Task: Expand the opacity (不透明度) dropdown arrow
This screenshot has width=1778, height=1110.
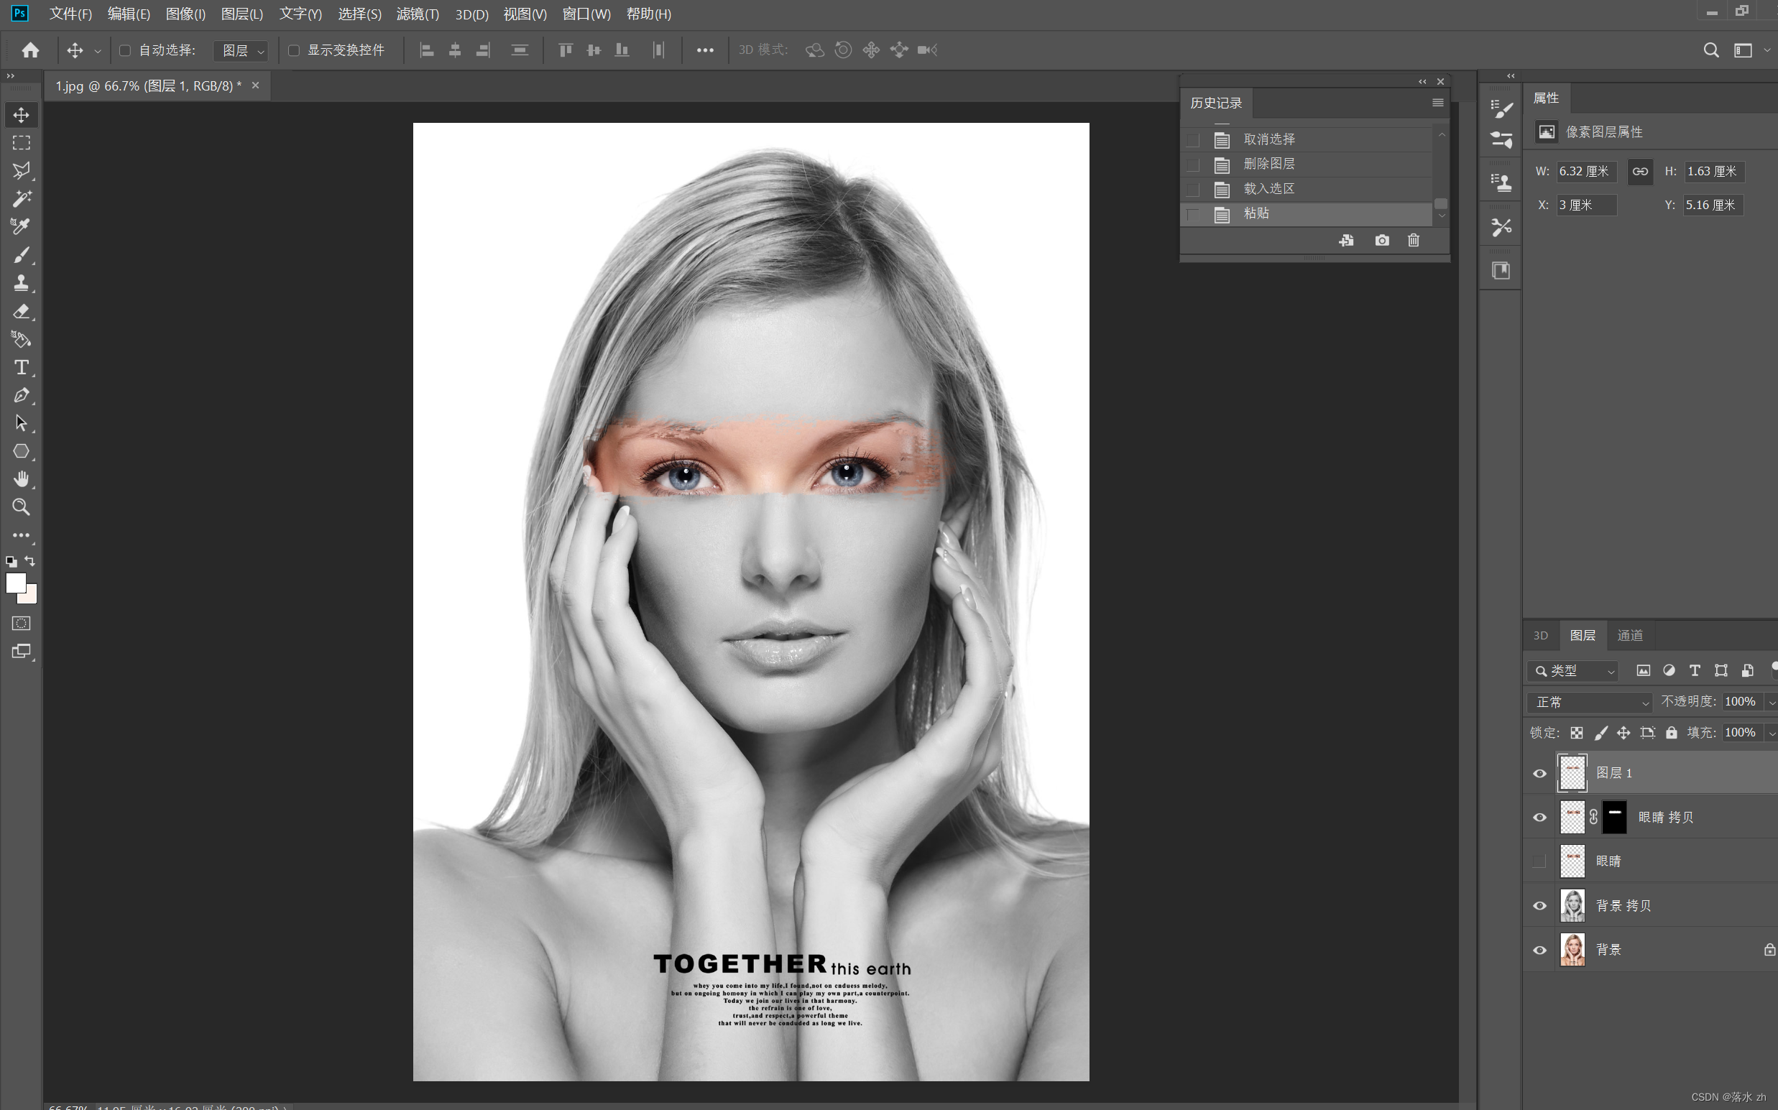Action: click(x=1771, y=703)
